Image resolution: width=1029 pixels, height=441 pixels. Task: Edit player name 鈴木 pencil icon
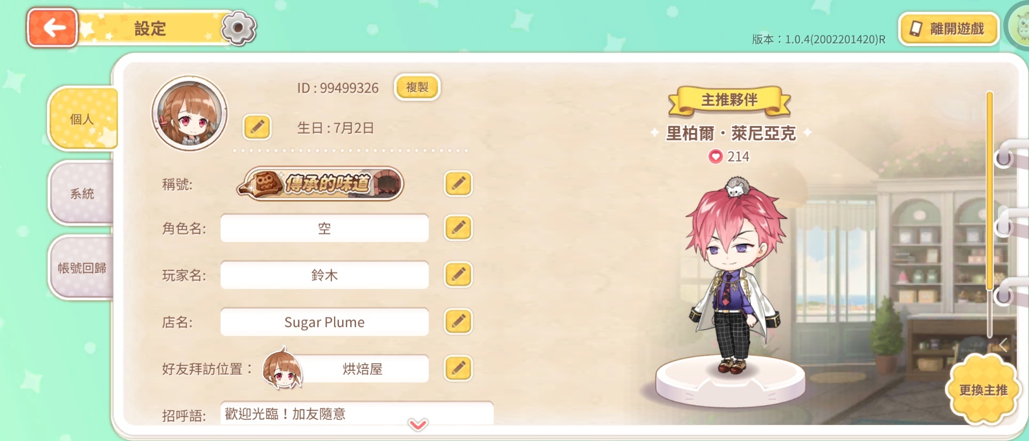(x=458, y=274)
